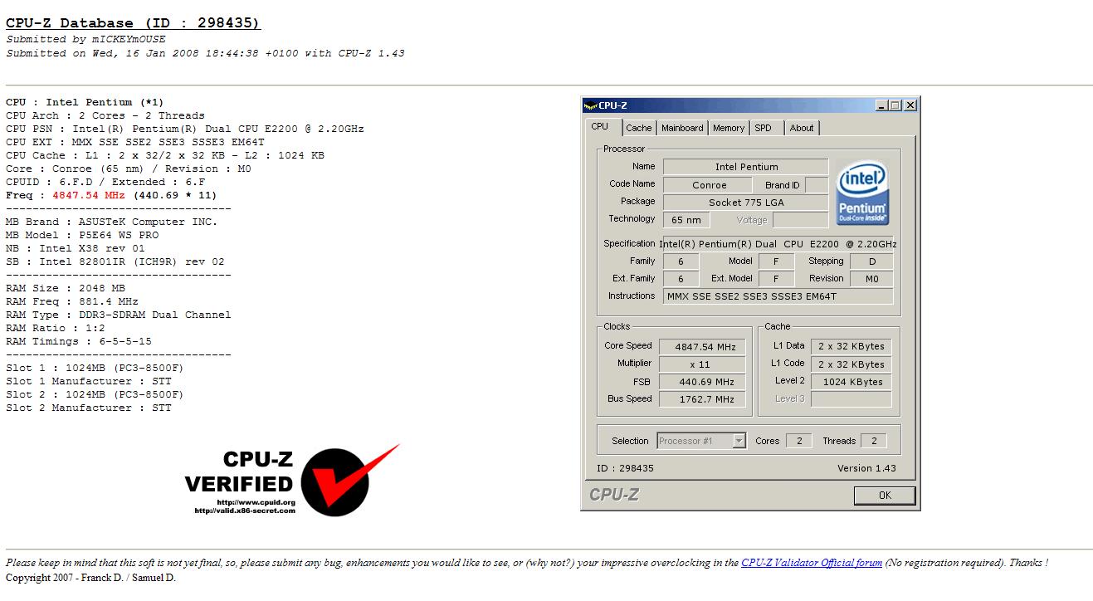Click the red Freq value 4847.54 MHz text
This screenshot has width=1093, height=601.
click(89, 195)
